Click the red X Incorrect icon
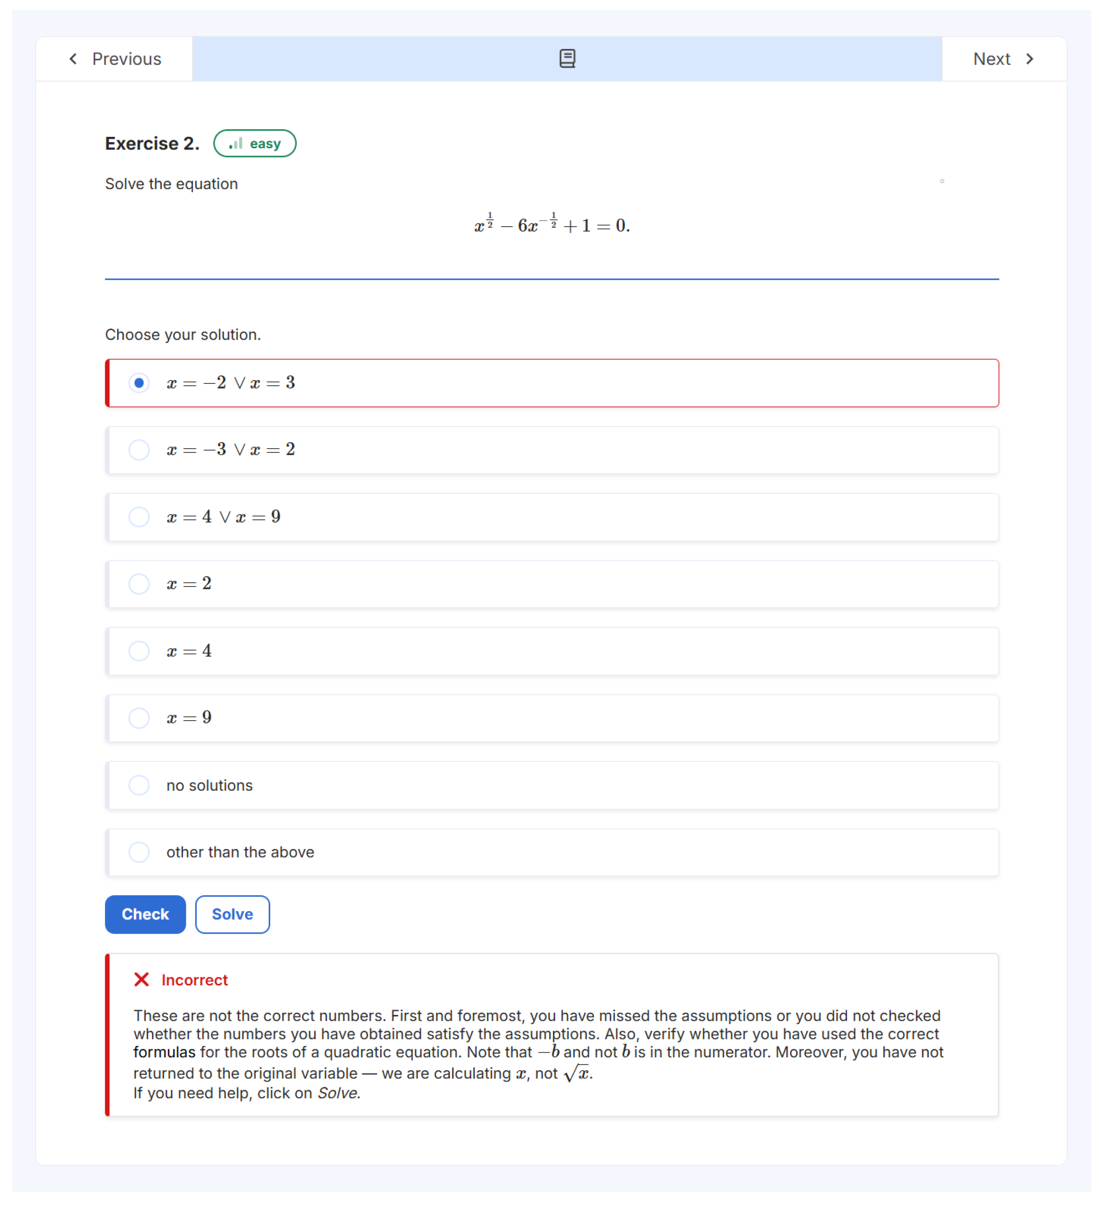 141,979
